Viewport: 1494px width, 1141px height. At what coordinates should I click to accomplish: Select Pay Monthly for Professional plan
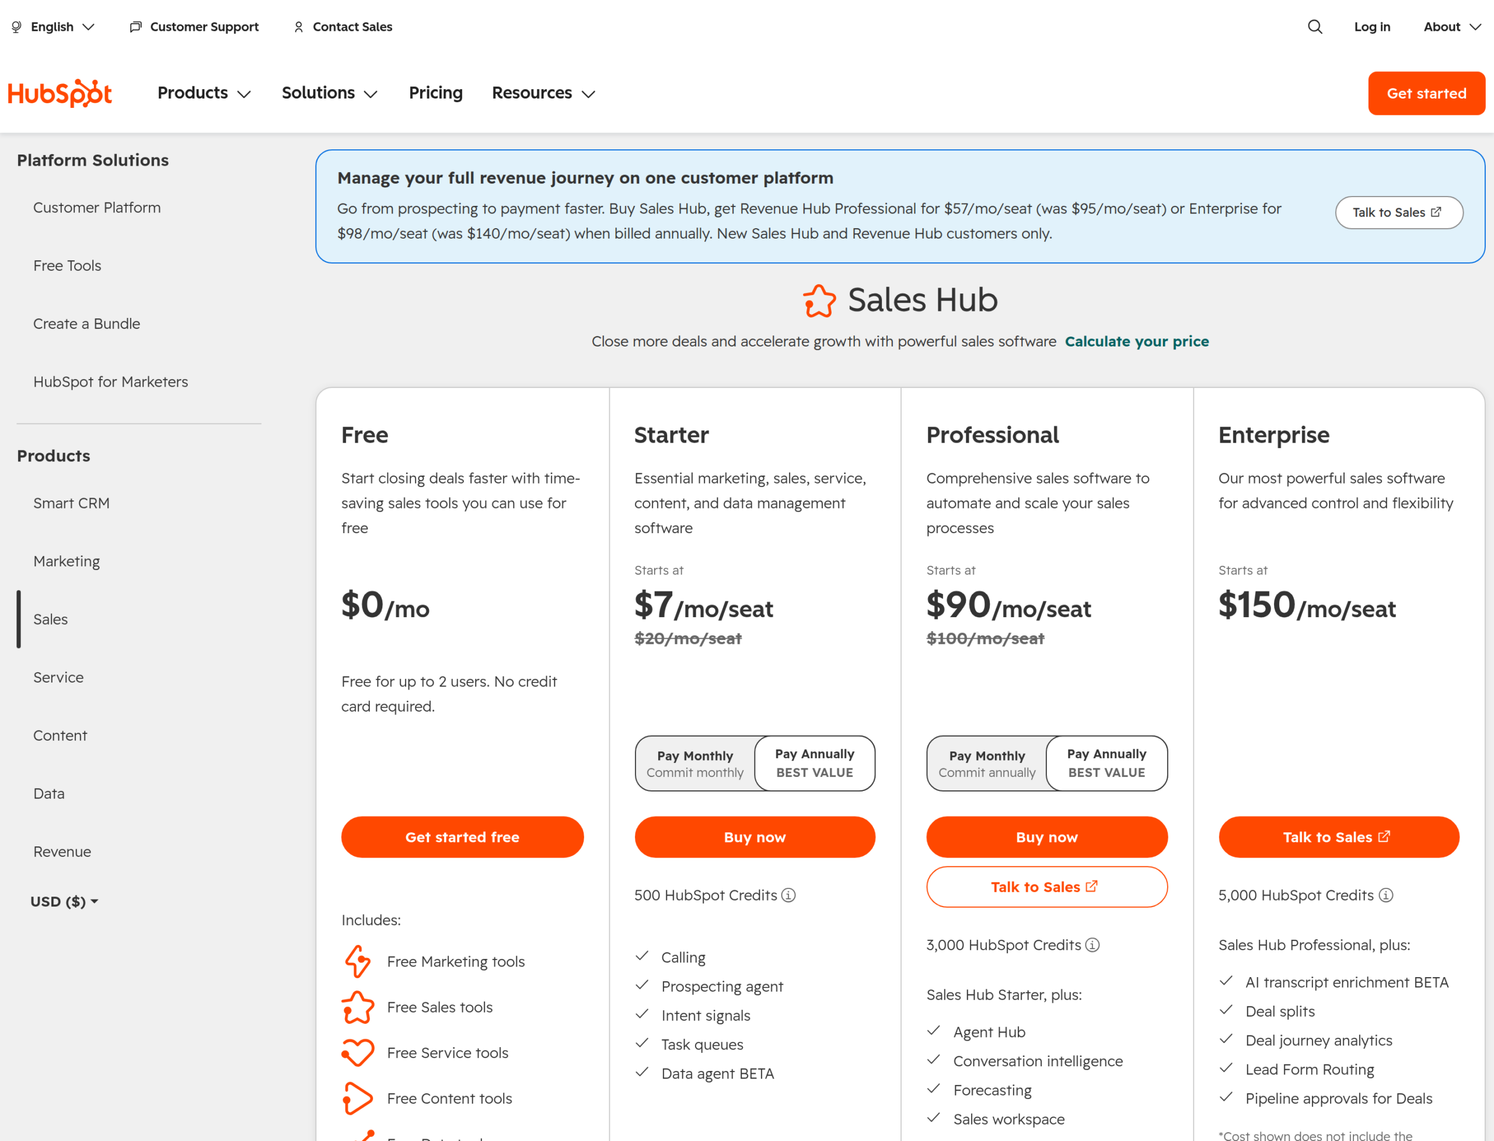click(986, 764)
